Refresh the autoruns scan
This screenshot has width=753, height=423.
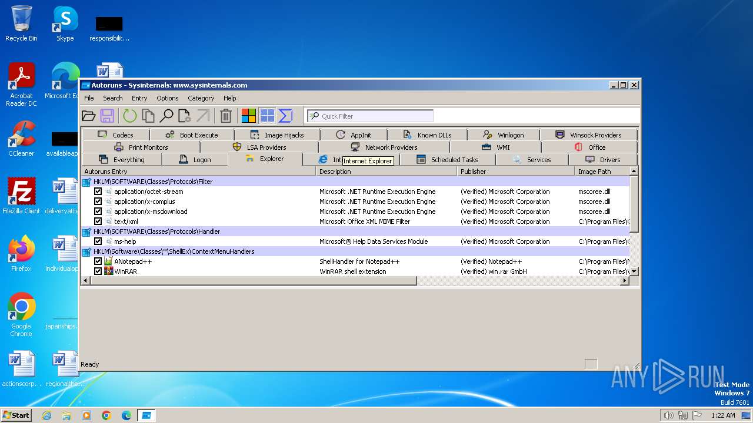coord(129,116)
